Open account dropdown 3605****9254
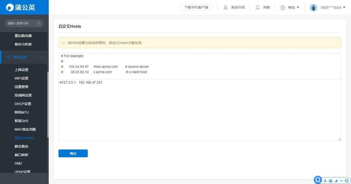The image size is (351, 184). [331, 8]
